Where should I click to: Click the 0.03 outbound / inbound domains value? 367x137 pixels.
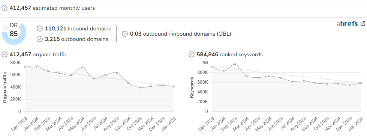coord(180,34)
